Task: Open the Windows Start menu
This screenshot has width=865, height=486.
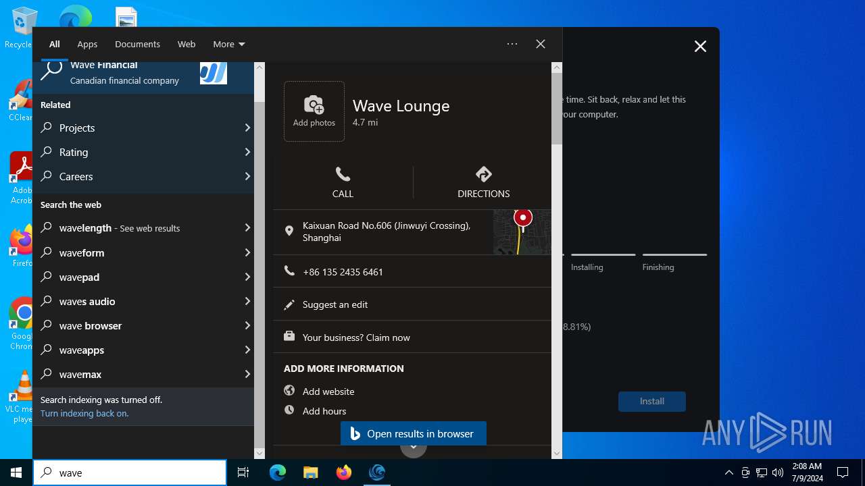Action: pyautogui.click(x=16, y=473)
